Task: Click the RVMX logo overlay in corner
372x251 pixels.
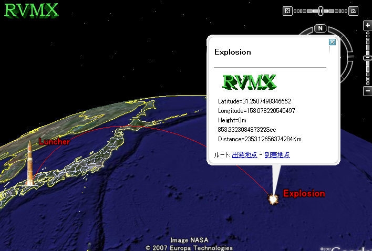Action: 32,10
